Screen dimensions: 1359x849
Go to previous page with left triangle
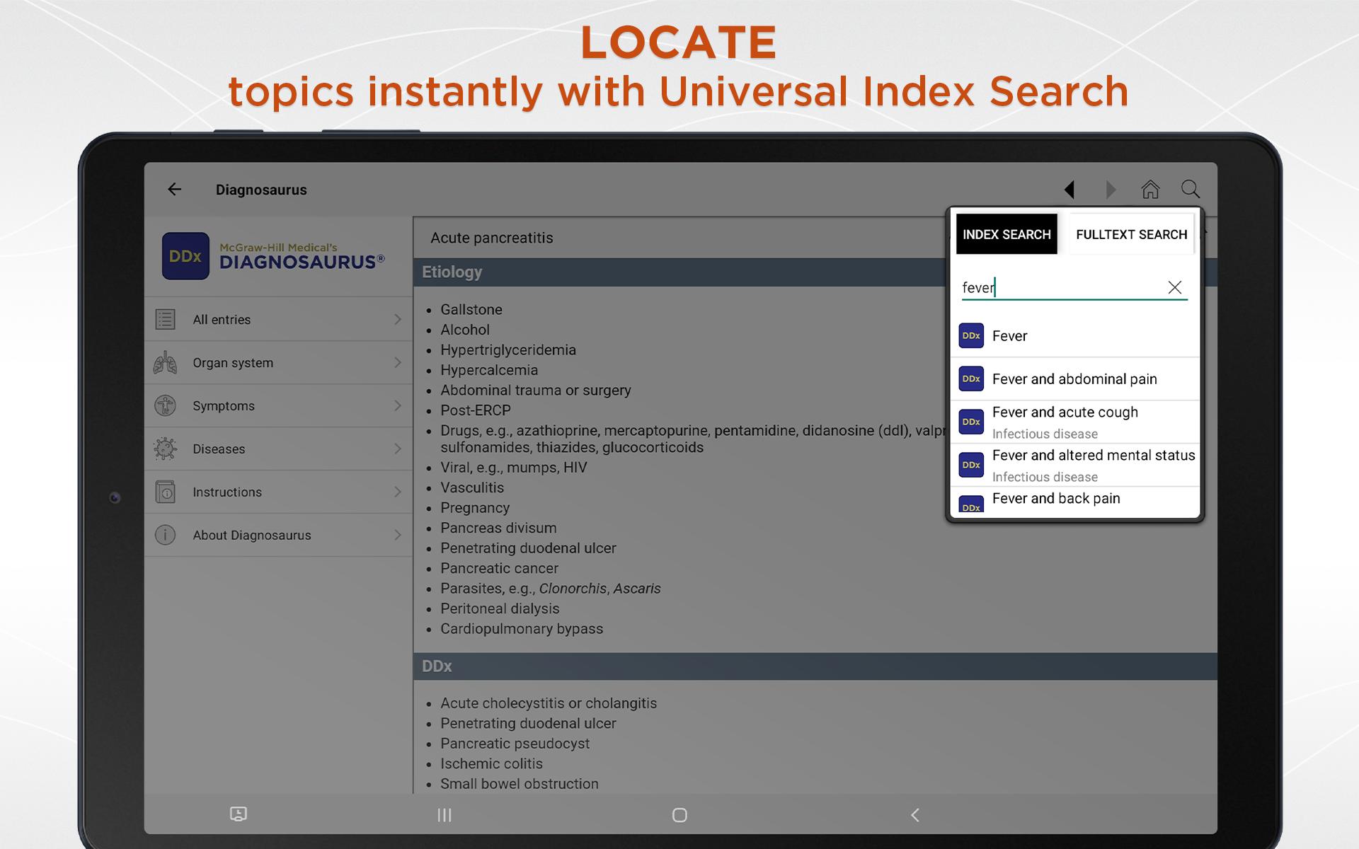click(1070, 189)
